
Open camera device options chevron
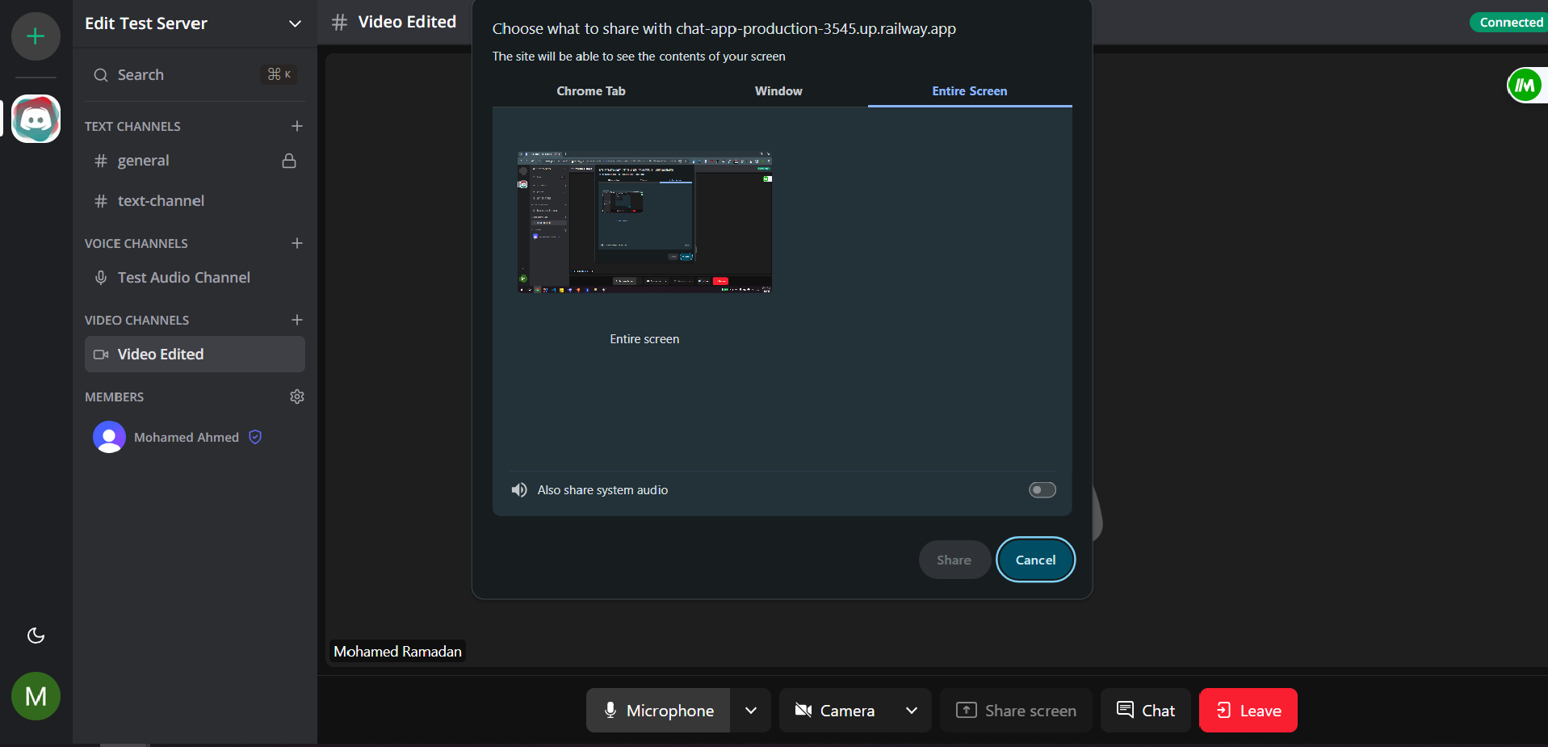click(912, 711)
